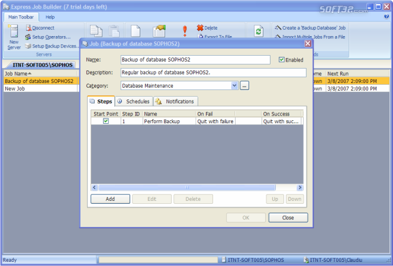The width and height of the screenshot is (393, 266).
Task: Click the Close button in dialog
Action: click(x=288, y=217)
